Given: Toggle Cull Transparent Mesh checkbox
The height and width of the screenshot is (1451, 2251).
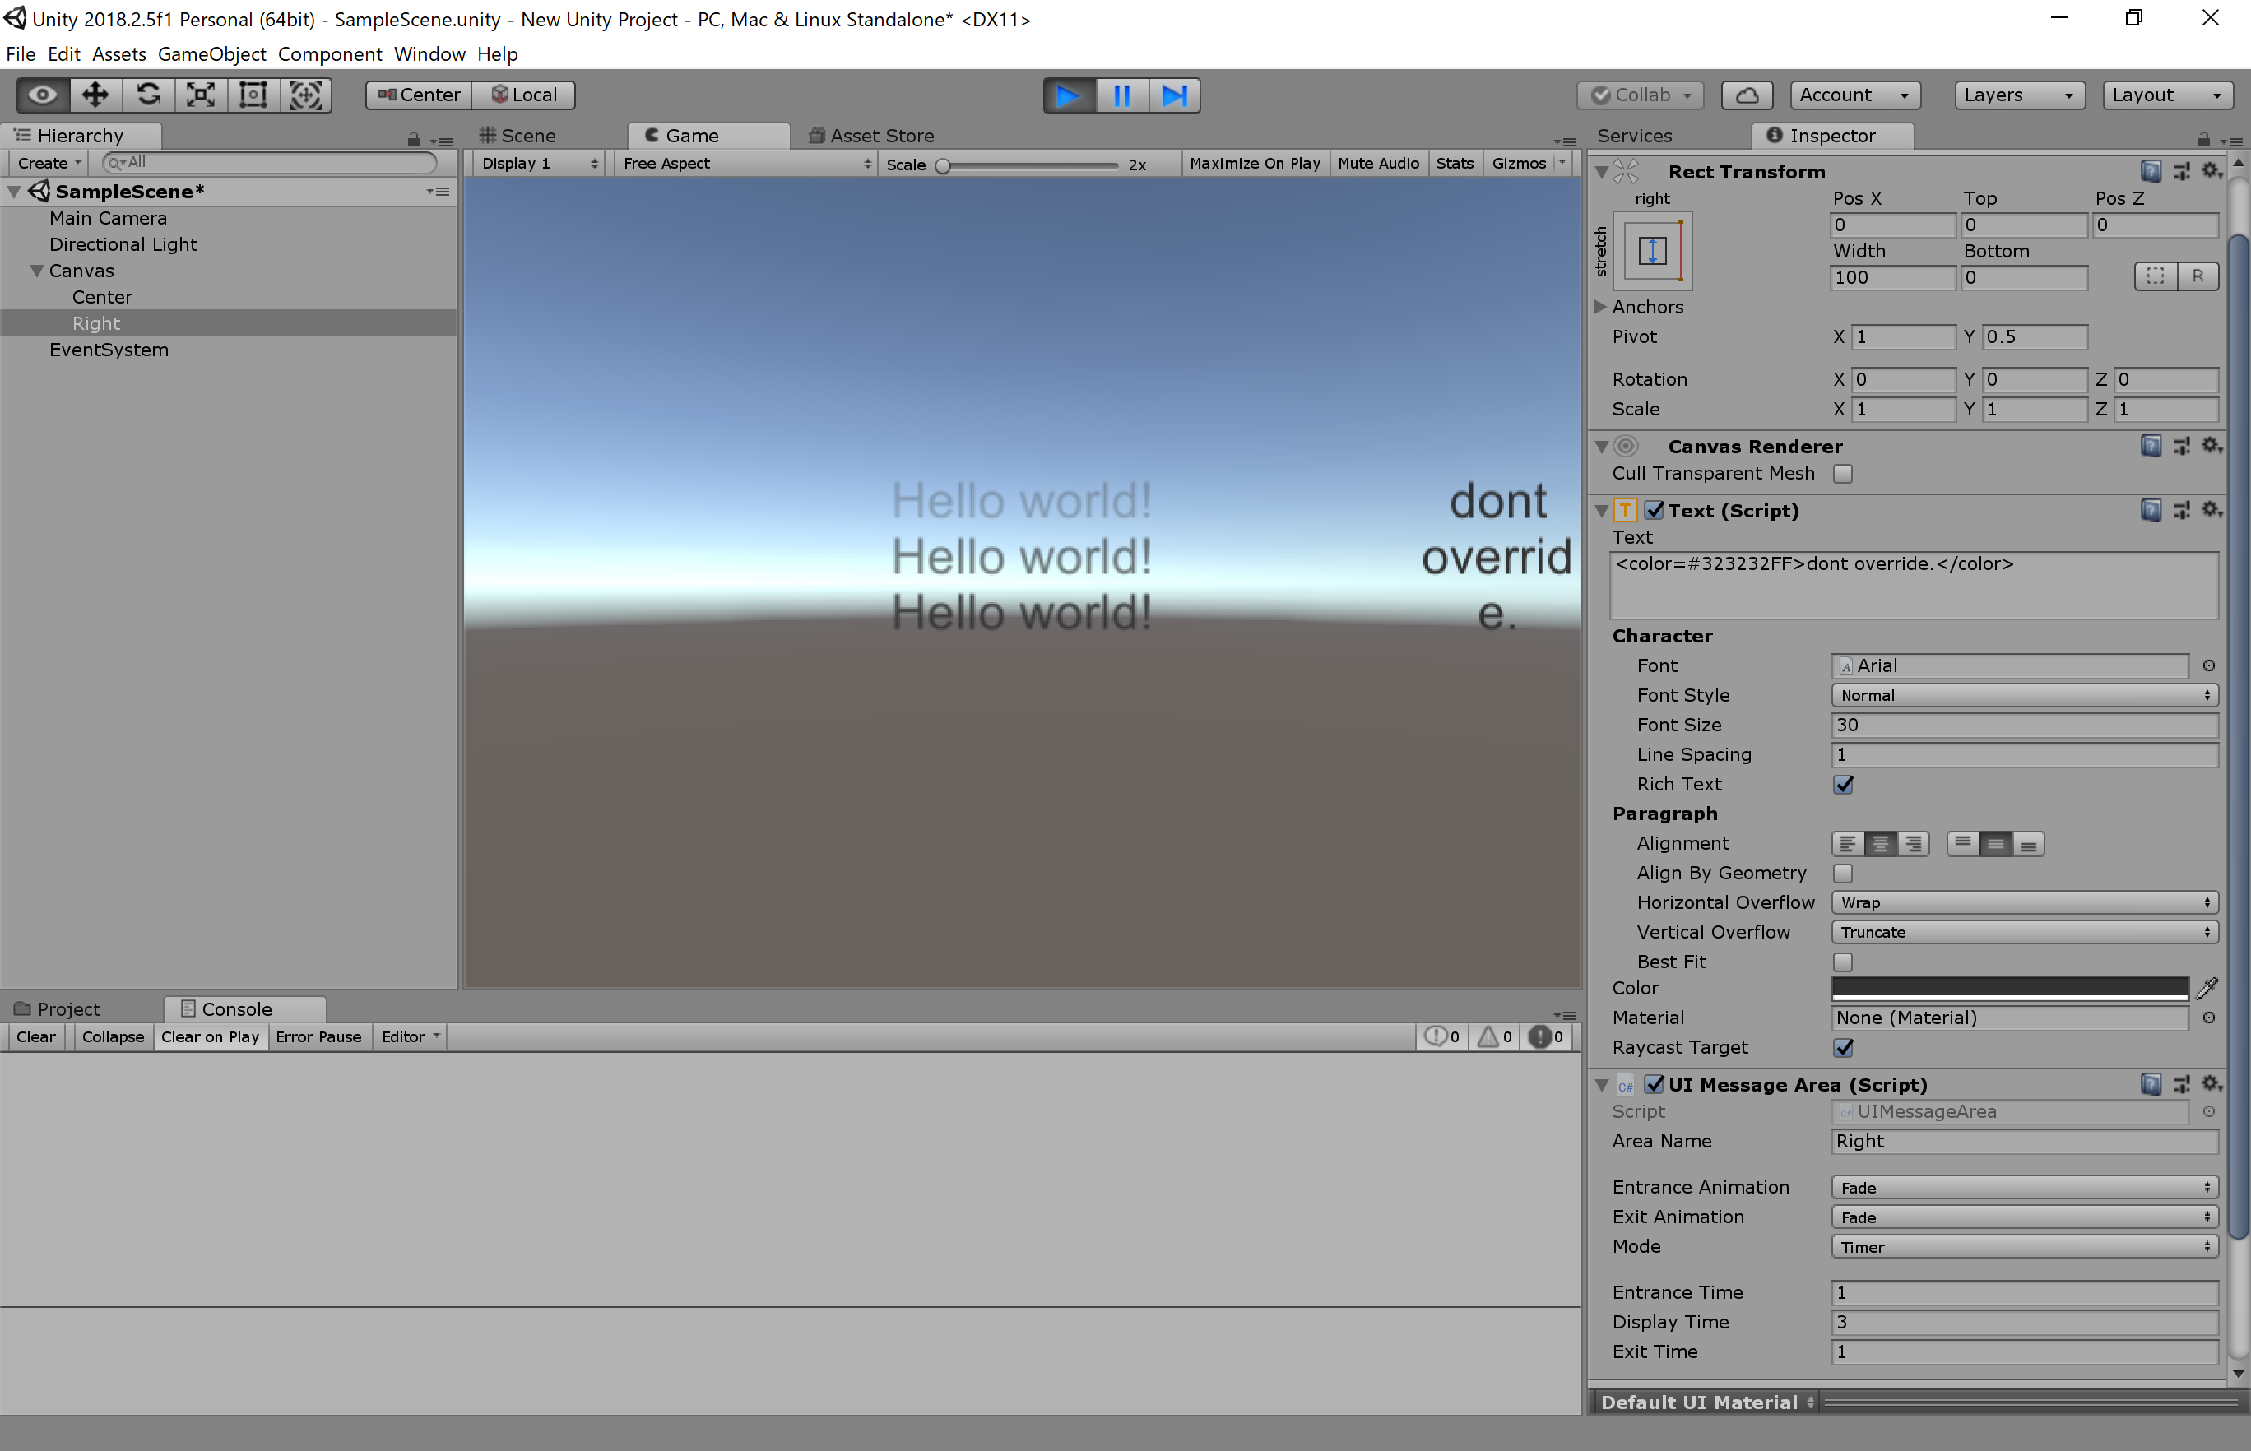Looking at the screenshot, I should coord(1843,473).
